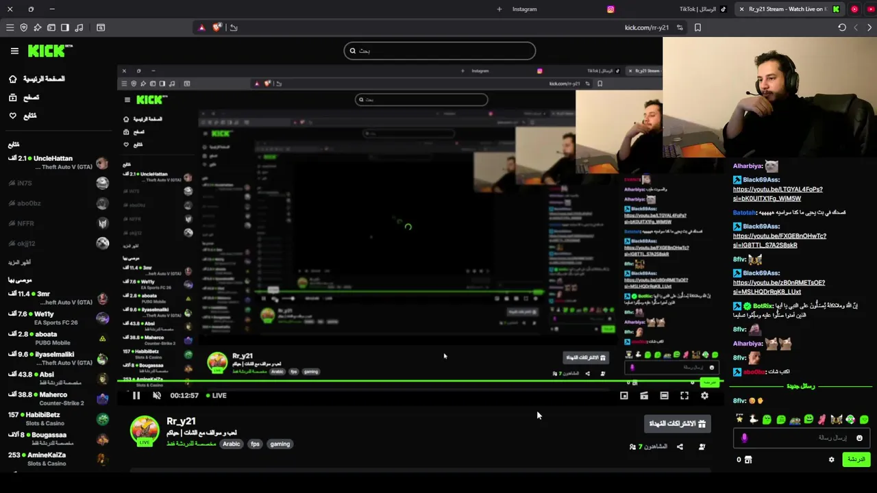877x493 pixels.
Task: Open Kick sidebar hamburger menu next to logo
Action: pos(14,51)
